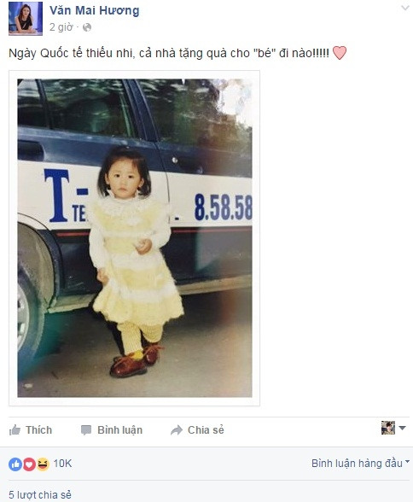Click the red Love reaction icon
Image resolution: width=413 pixels, height=502 pixels.
click(29, 464)
